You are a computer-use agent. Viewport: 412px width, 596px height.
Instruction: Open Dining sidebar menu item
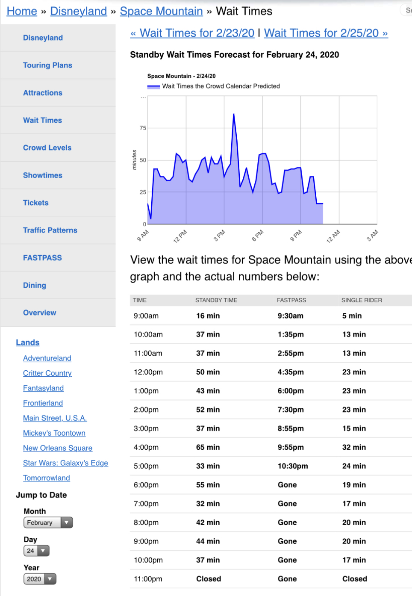(35, 285)
